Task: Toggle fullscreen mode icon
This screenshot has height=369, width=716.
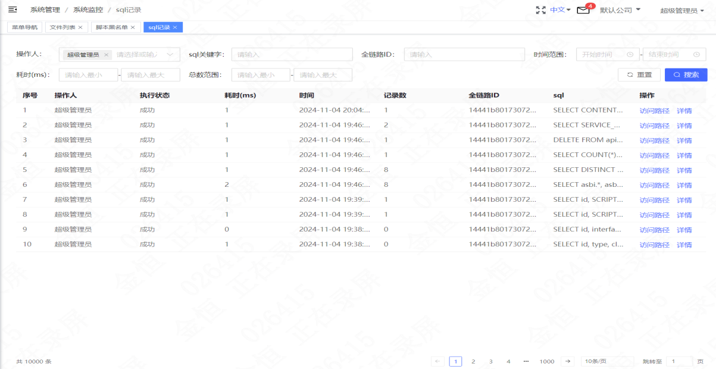Action: (x=540, y=10)
